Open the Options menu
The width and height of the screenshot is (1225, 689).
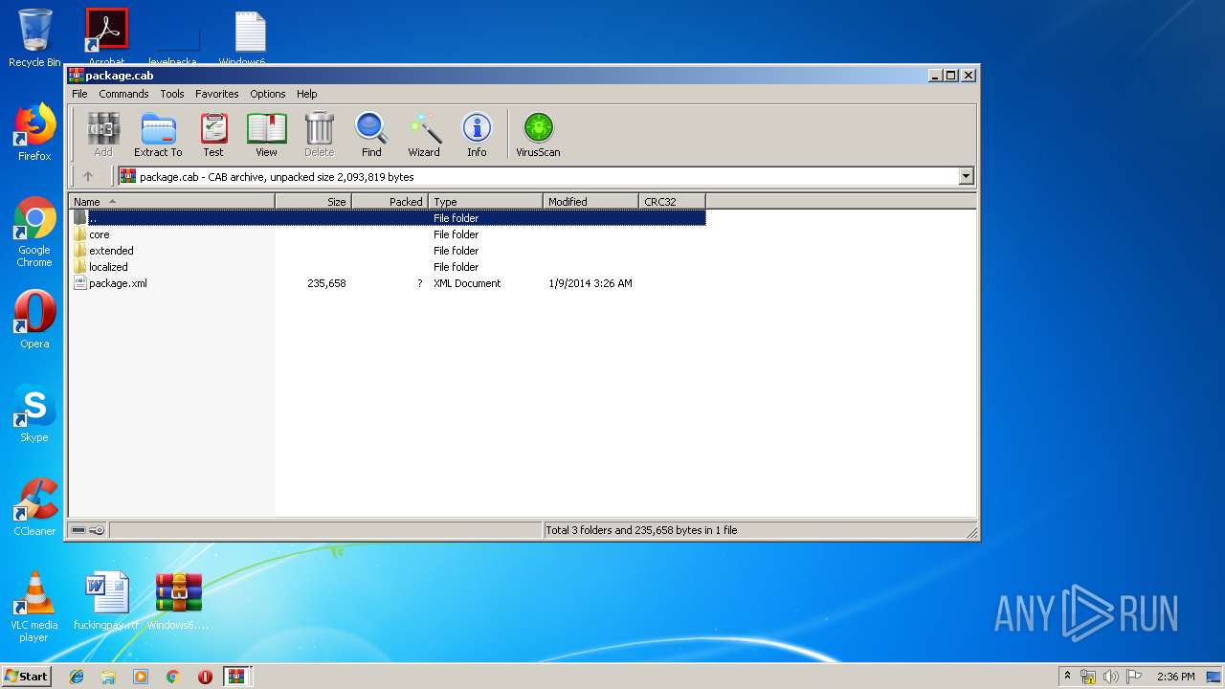[268, 94]
